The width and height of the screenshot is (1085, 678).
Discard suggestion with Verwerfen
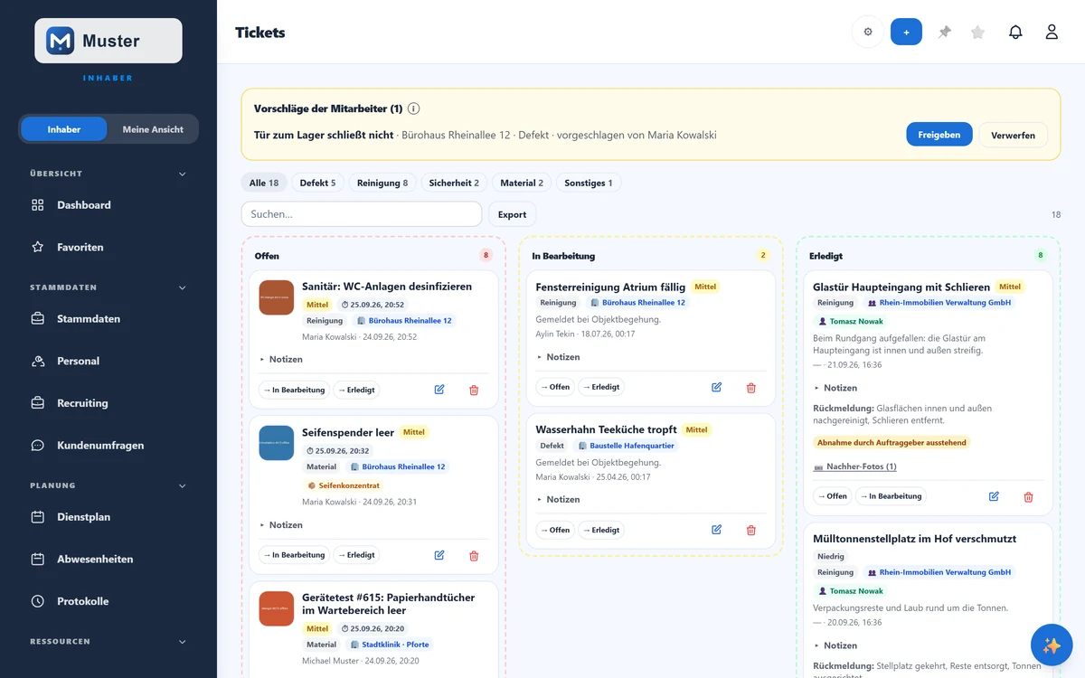tap(1013, 135)
